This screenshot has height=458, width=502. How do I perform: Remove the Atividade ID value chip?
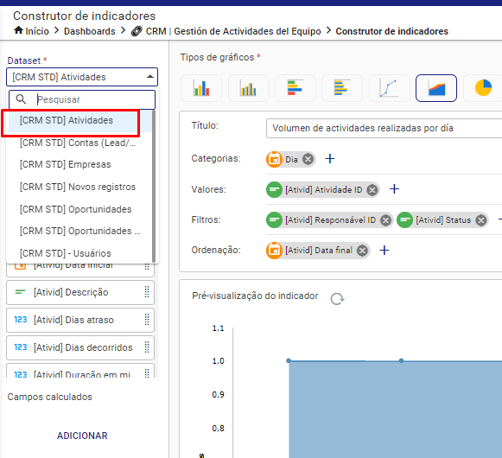372,190
